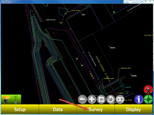Screen dimensions: 154x115
Task: Select point 96918 on the drawing
Action: (x=112, y=48)
